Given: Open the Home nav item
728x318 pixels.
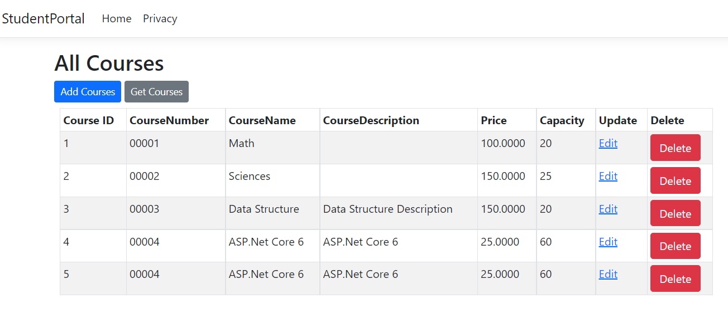Looking at the screenshot, I should tap(117, 18).
